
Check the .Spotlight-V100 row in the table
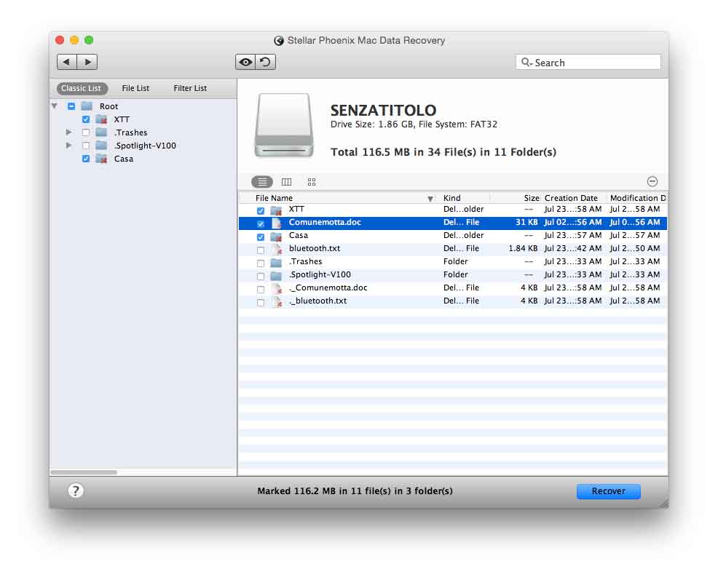[261, 277]
